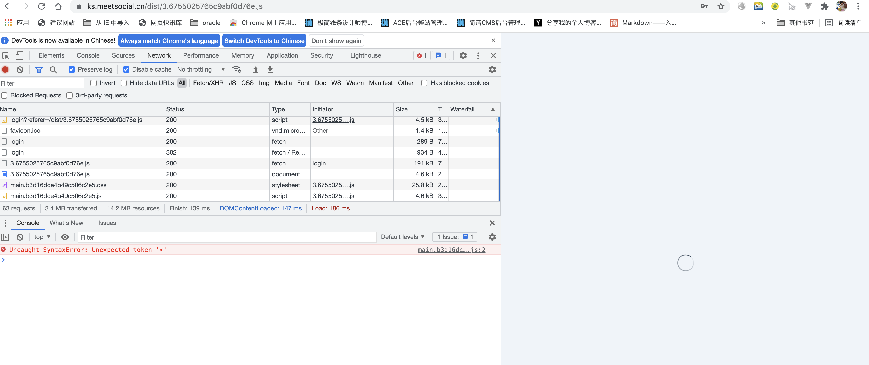Open Chrome extensions puzzle icon
The width and height of the screenshot is (869, 365).
(x=825, y=6)
